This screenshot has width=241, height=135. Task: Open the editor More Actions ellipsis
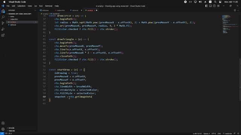click(x=238, y=10)
